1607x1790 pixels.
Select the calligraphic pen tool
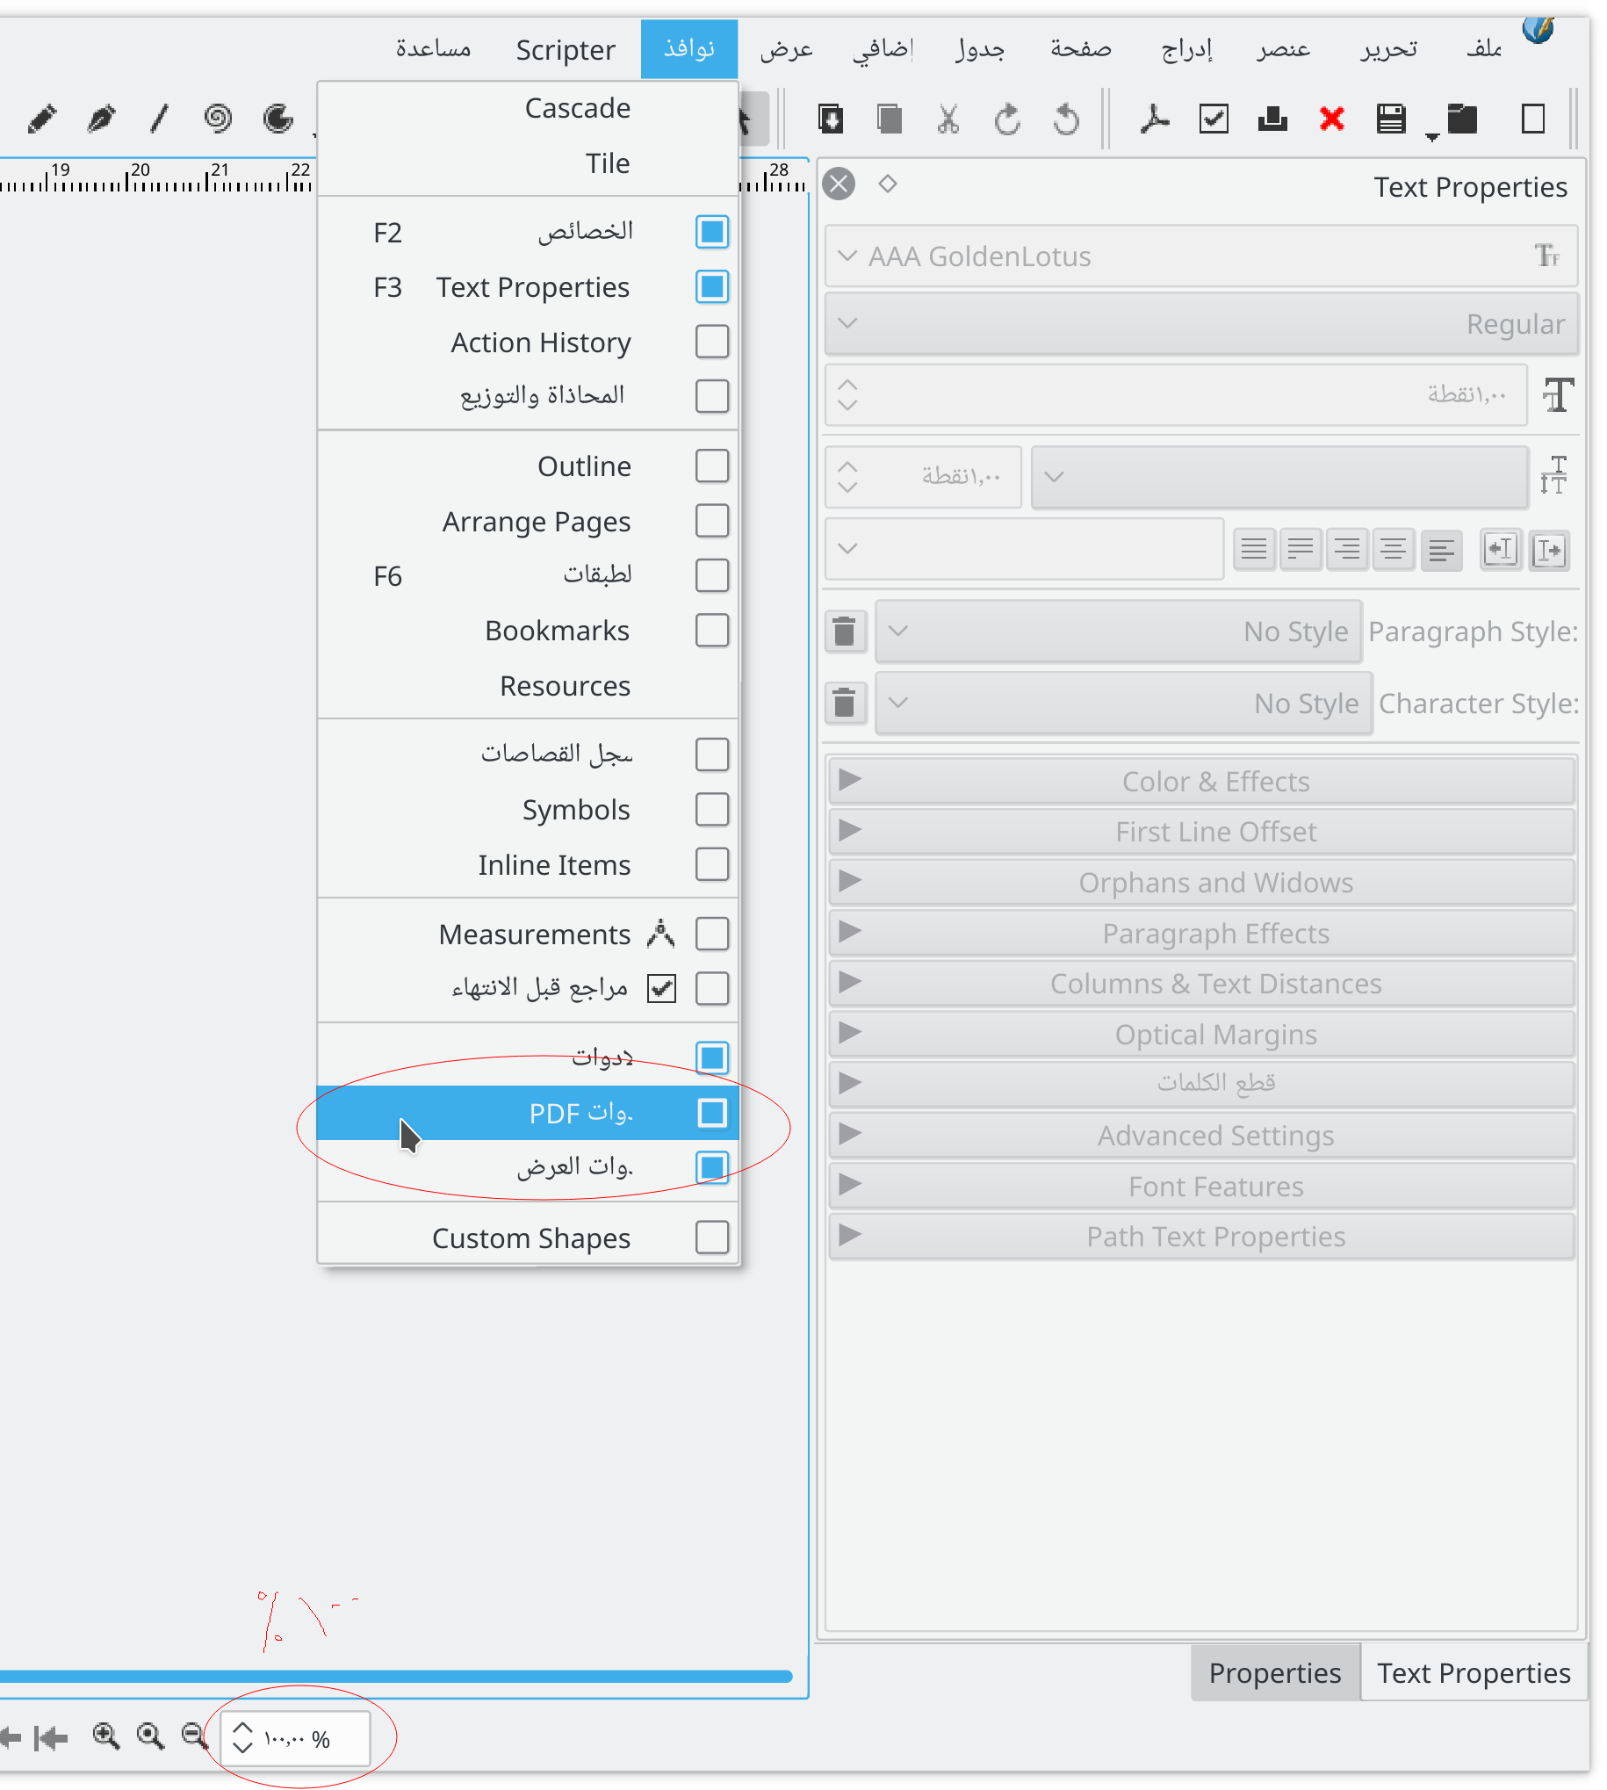pos(101,119)
